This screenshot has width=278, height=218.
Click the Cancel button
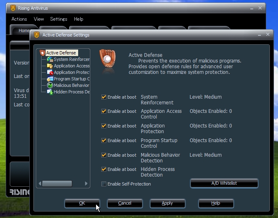[x=125, y=203]
